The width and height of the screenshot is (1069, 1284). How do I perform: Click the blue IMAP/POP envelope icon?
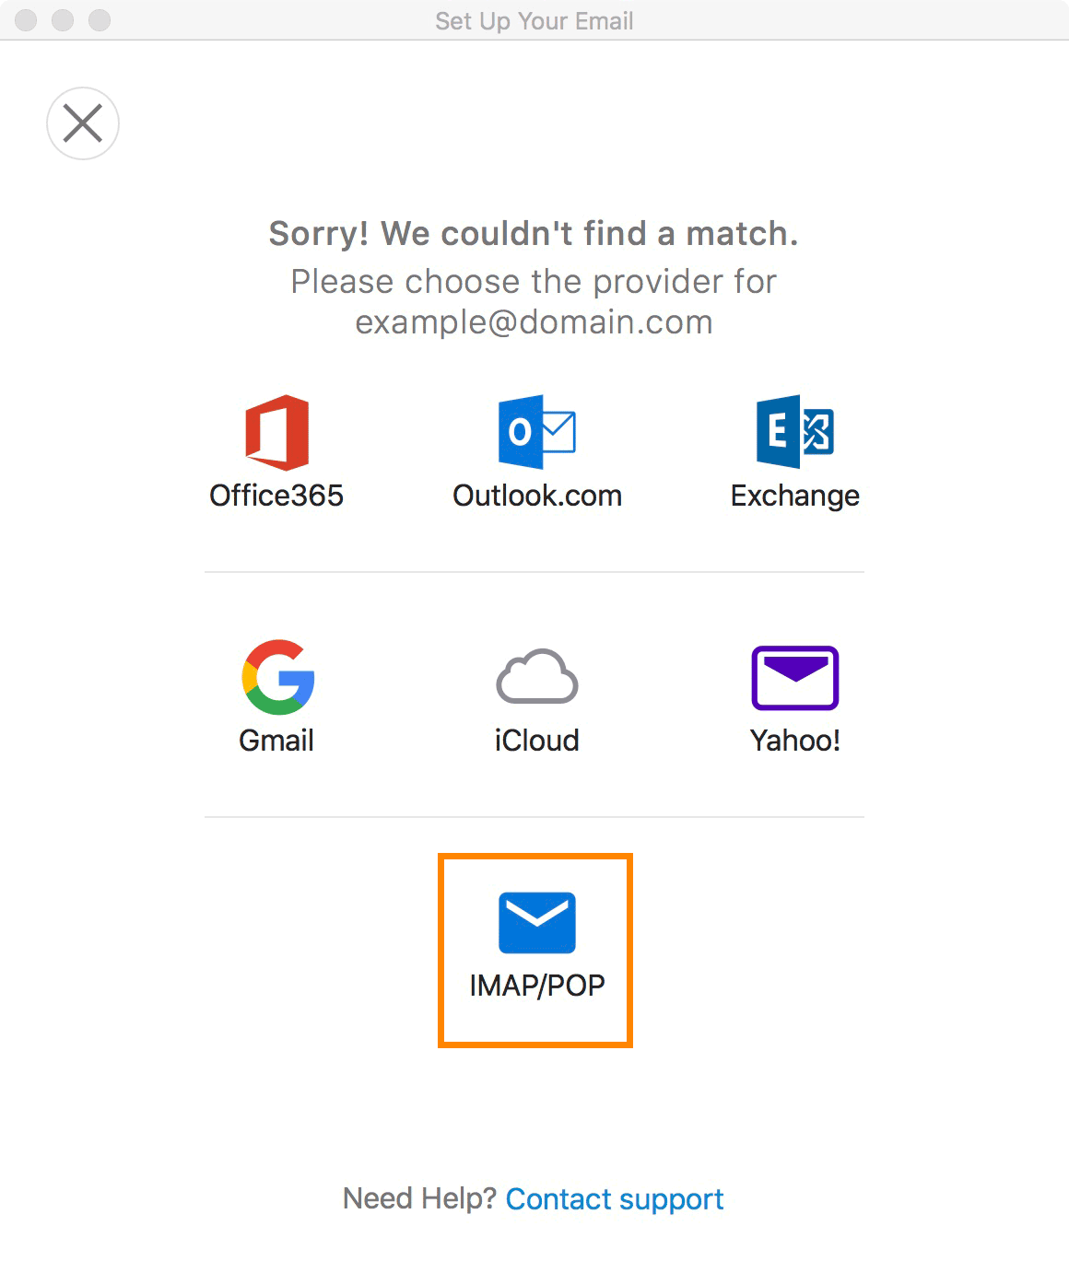[x=537, y=922]
